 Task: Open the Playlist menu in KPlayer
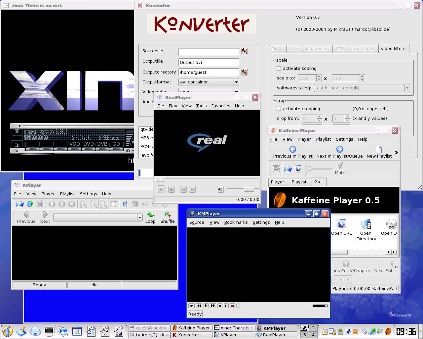point(67,194)
